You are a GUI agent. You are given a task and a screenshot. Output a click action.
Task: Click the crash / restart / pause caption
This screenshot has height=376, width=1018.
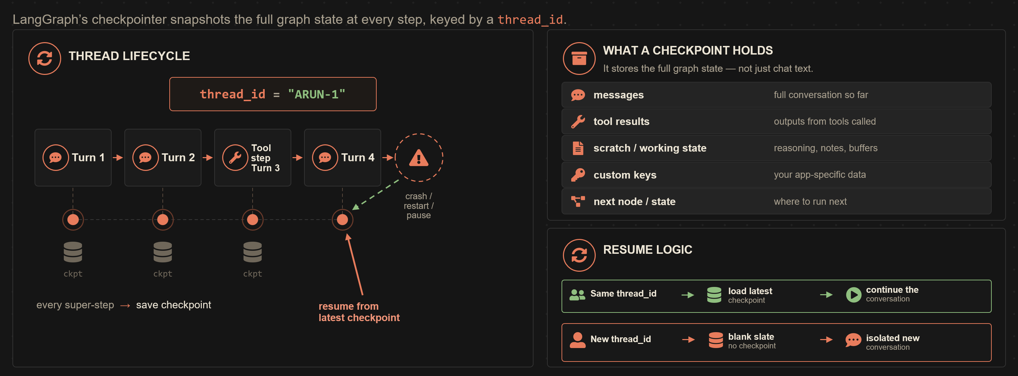point(418,206)
